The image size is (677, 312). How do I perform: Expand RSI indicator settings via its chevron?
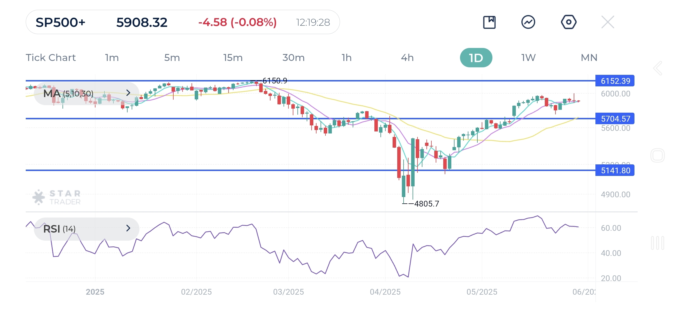coord(128,229)
